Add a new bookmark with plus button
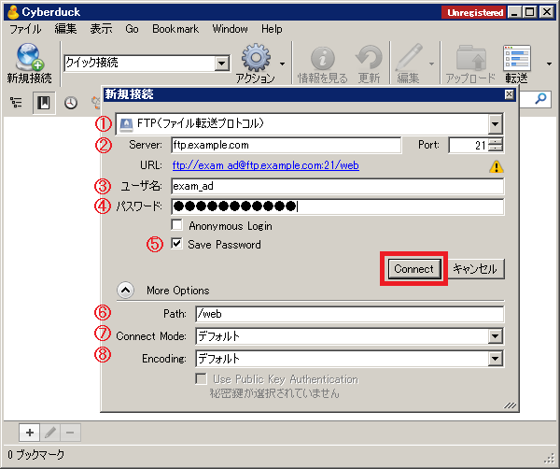The image size is (560, 469). pyautogui.click(x=30, y=433)
